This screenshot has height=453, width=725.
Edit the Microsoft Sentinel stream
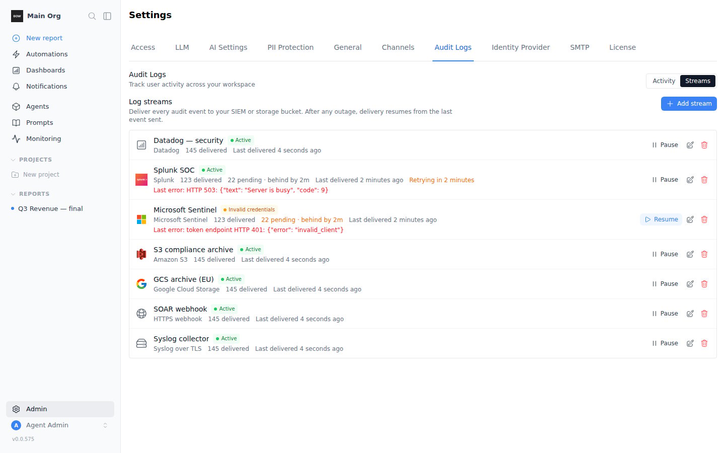click(690, 219)
